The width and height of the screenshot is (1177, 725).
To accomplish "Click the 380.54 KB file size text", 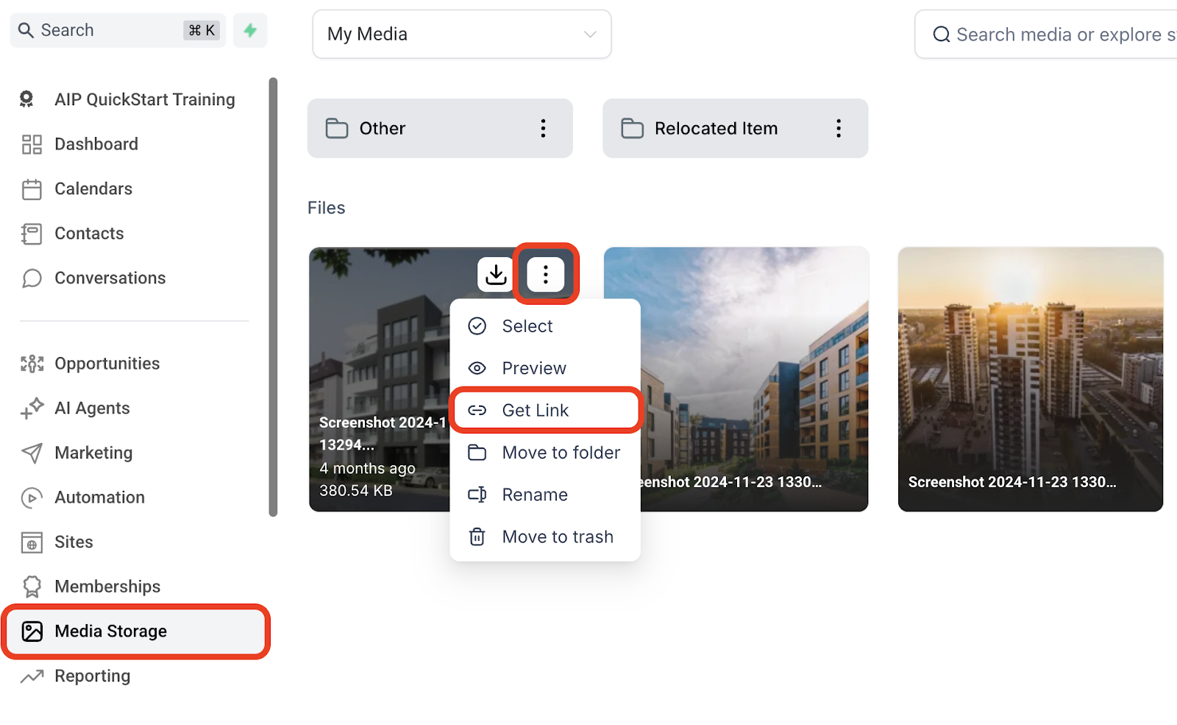I will (x=356, y=490).
